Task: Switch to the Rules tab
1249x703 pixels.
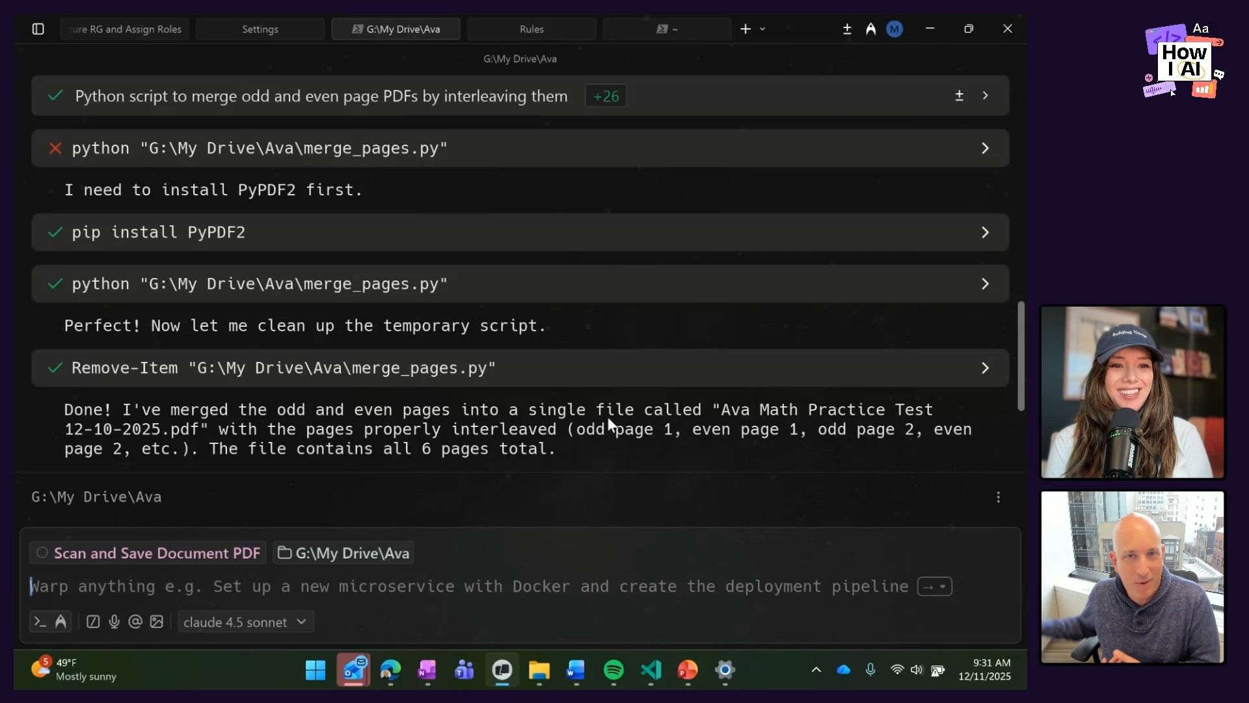Action: coord(531,29)
